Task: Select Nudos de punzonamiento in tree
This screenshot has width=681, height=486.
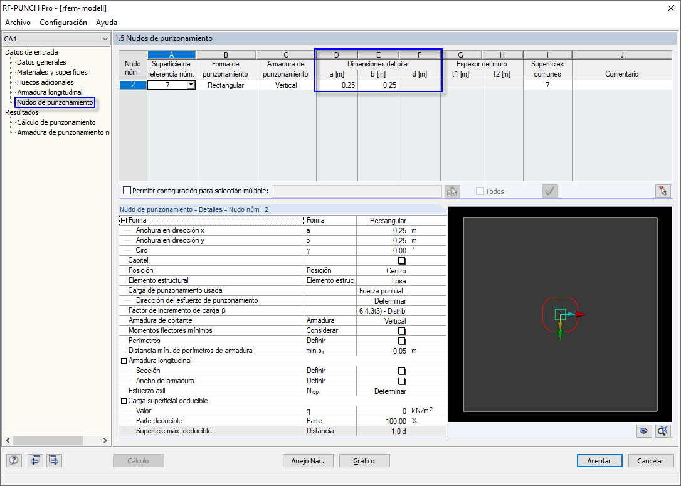Action: [55, 102]
